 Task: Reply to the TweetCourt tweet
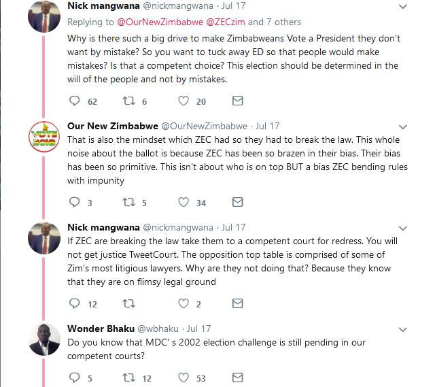tap(75, 303)
